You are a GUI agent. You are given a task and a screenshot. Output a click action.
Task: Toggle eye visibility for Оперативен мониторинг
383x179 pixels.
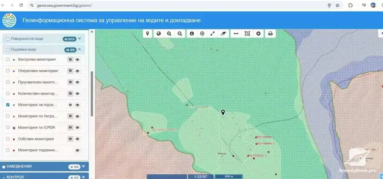(77, 71)
